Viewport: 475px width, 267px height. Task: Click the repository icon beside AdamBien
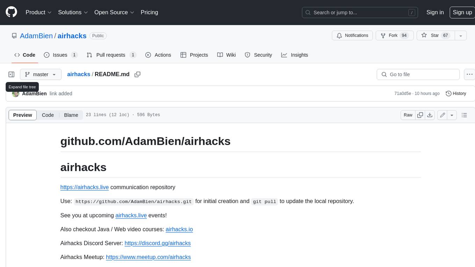14,36
